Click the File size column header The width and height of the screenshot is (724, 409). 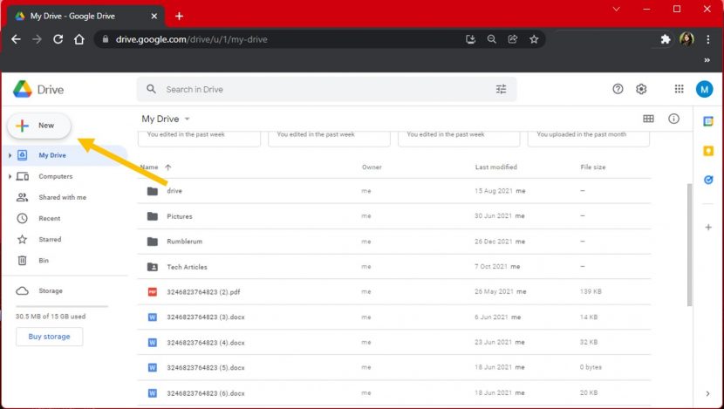pyautogui.click(x=593, y=167)
